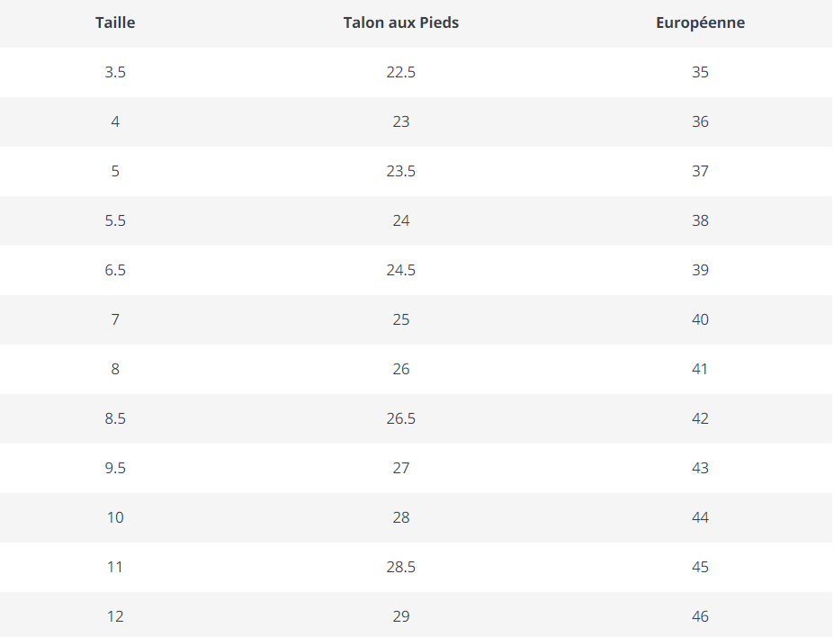This screenshot has height=637, width=834.
Task: Select European size 35 cell
Action: pos(700,72)
